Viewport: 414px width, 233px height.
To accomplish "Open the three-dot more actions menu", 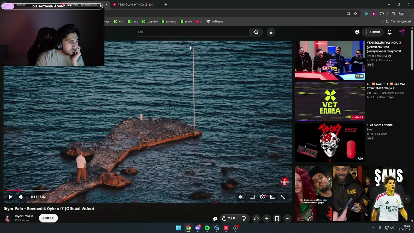I will pyautogui.click(x=287, y=218).
